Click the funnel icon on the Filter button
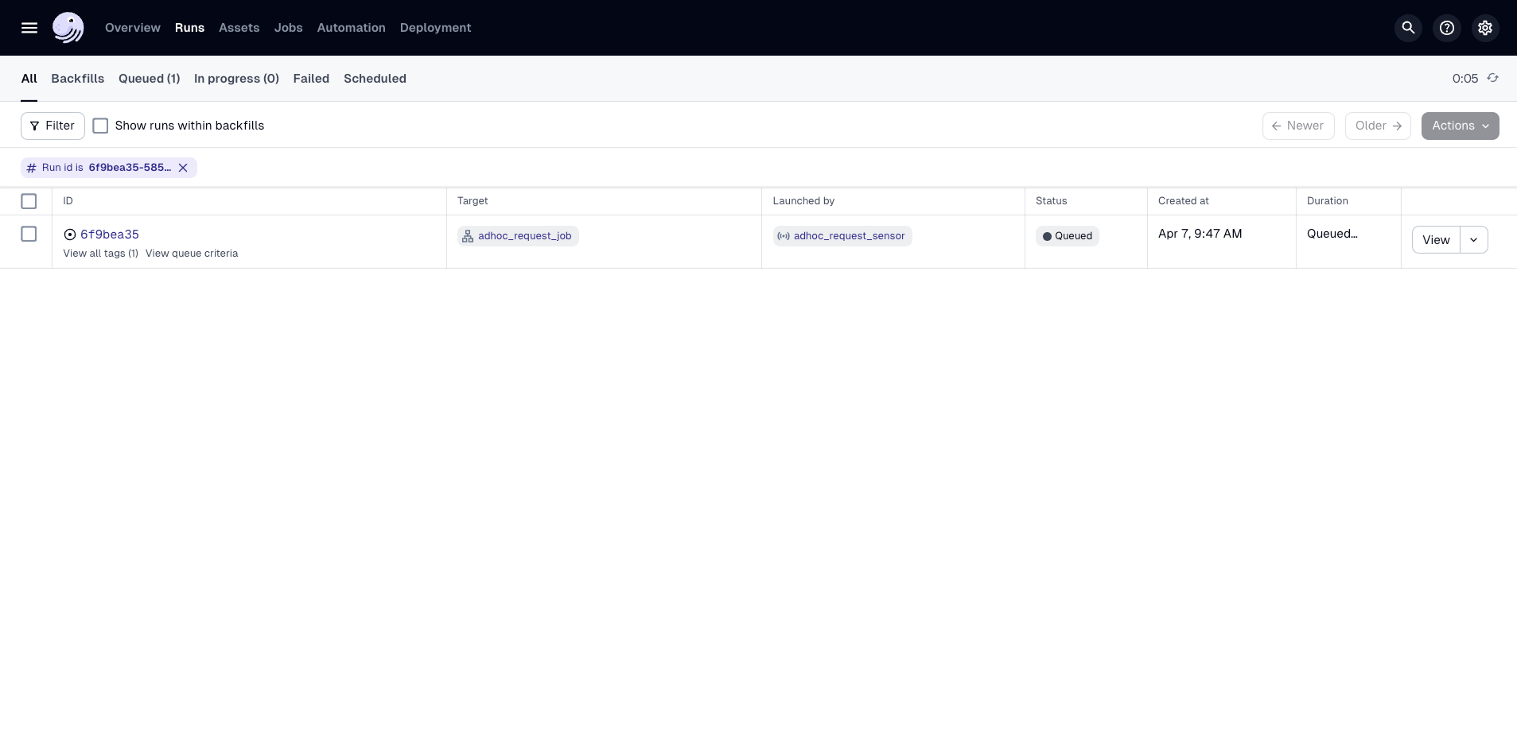1517x756 pixels. click(x=35, y=126)
